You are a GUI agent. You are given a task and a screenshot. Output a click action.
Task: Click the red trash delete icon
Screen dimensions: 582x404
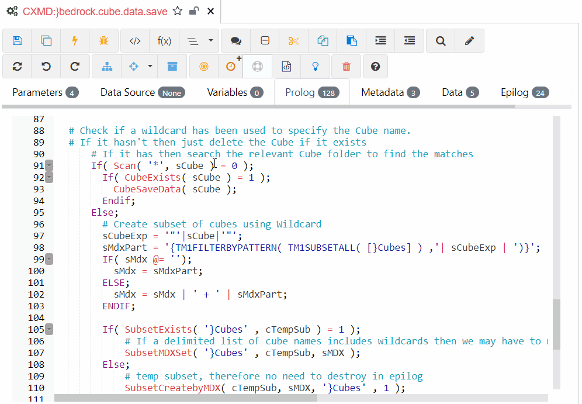(x=346, y=67)
